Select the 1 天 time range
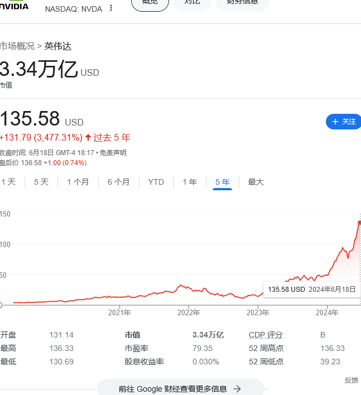The width and height of the screenshot is (361, 395). pyautogui.click(x=8, y=182)
